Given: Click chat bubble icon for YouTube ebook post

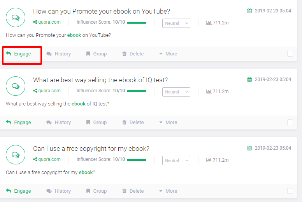Looking at the screenshot, I should [16, 17].
